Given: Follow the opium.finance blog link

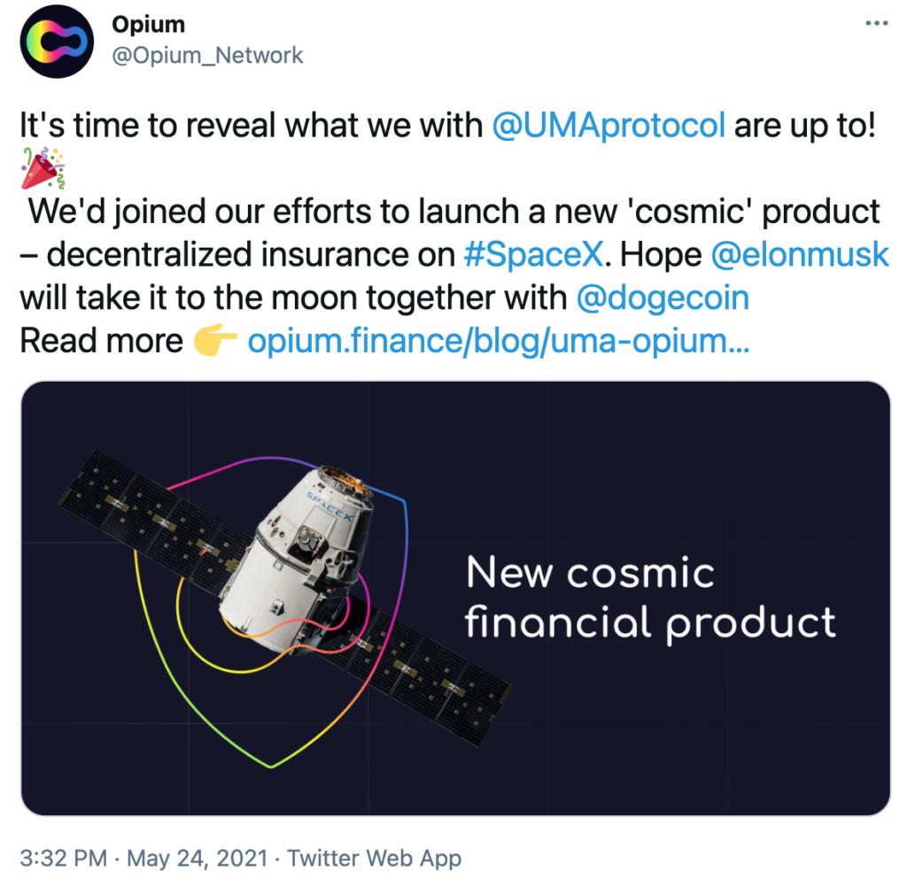Looking at the screenshot, I should (x=499, y=341).
